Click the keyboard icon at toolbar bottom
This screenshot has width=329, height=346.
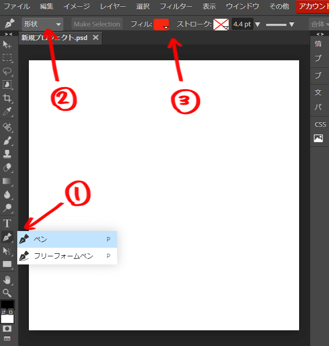(x=7, y=338)
